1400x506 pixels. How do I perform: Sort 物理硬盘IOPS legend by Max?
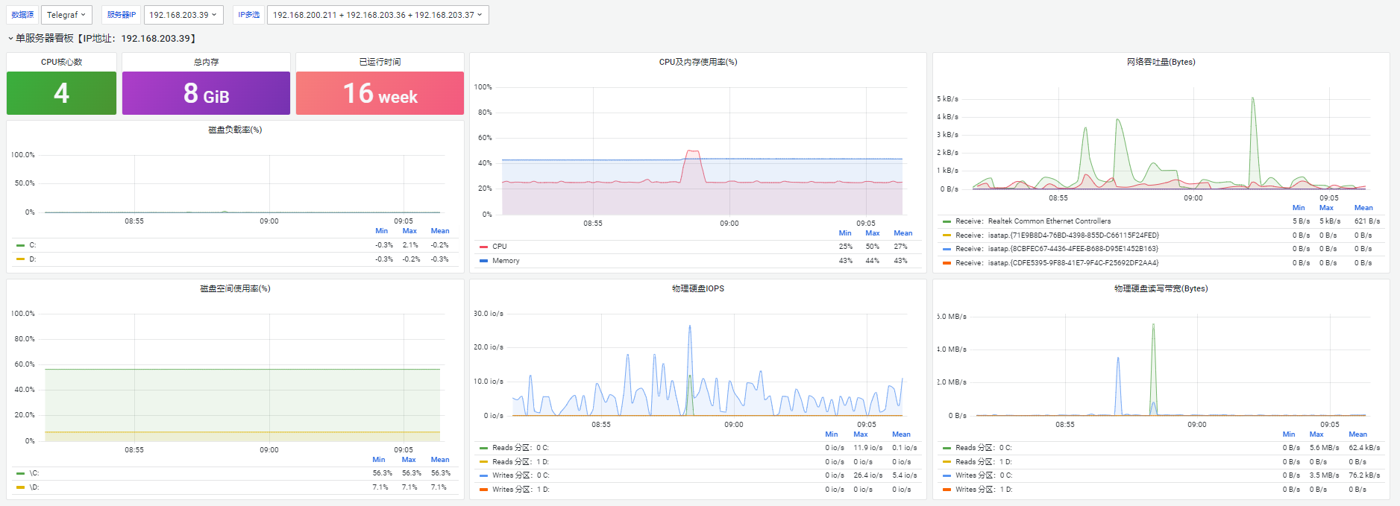(x=861, y=434)
